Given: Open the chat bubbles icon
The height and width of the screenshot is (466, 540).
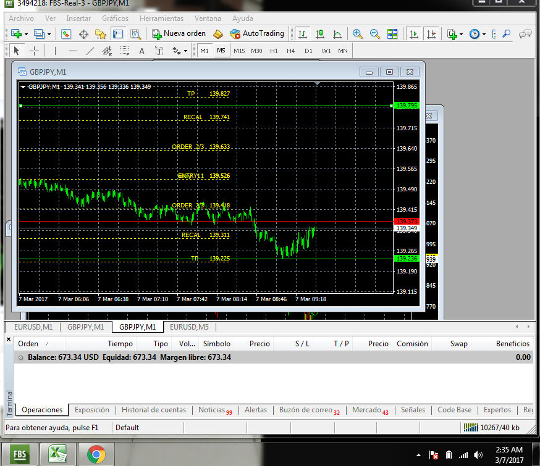Looking at the screenshot, I should (525, 34).
